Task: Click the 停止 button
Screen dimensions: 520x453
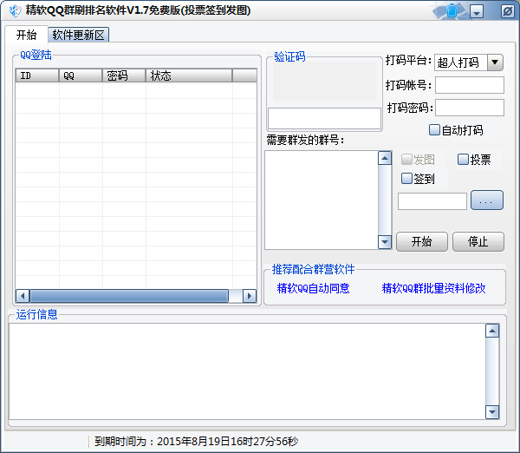Action: pos(478,241)
